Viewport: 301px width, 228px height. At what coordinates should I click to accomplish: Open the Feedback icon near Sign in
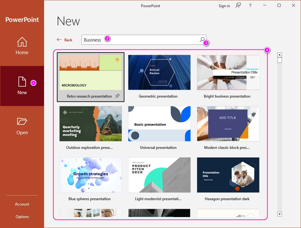click(238, 6)
